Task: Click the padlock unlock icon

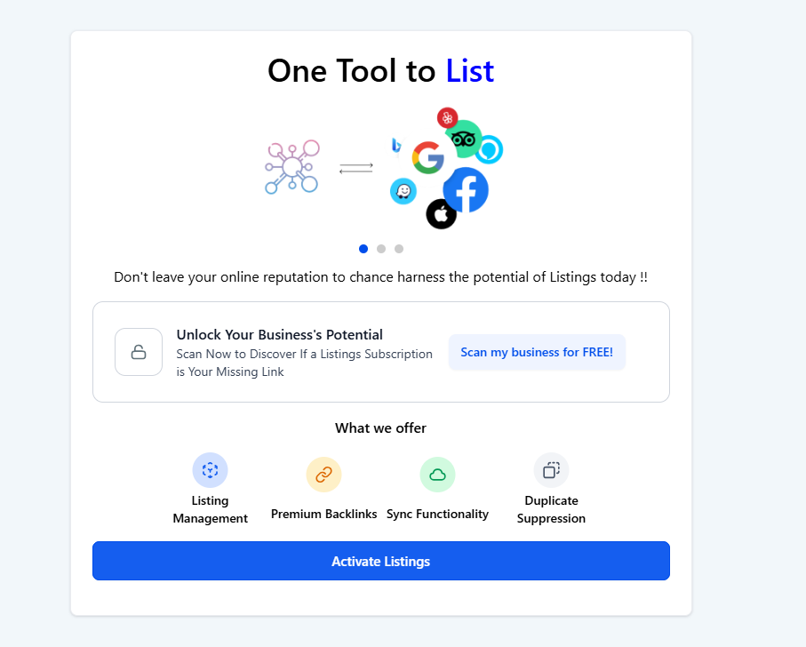Action: (139, 352)
